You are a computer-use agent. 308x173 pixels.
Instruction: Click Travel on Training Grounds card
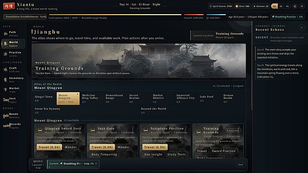(202, 151)
